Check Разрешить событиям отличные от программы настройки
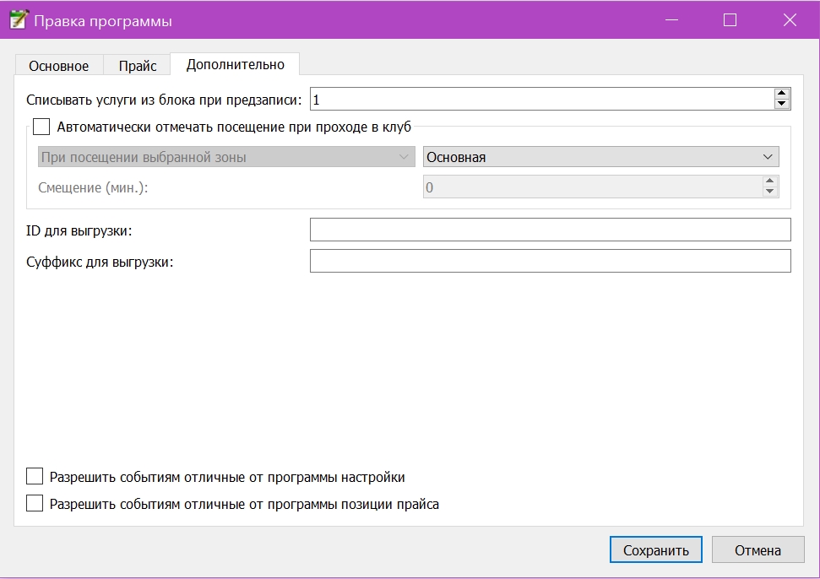 click(35, 477)
